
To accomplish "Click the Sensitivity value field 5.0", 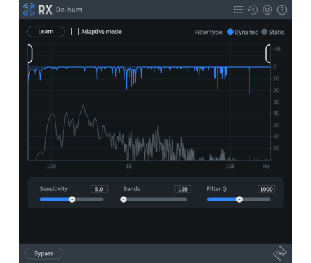I will click(x=99, y=189).
